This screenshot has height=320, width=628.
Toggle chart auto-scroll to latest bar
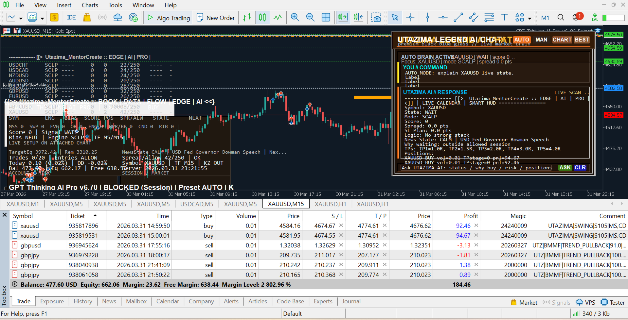(x=343, y=18)
